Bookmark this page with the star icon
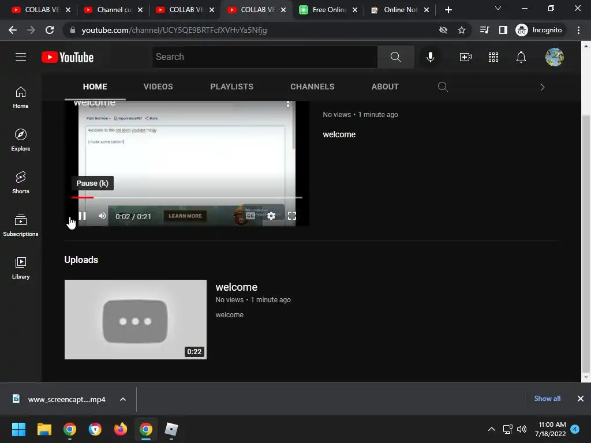This screenshot has width=591, height=443. (x=461, y=30)
